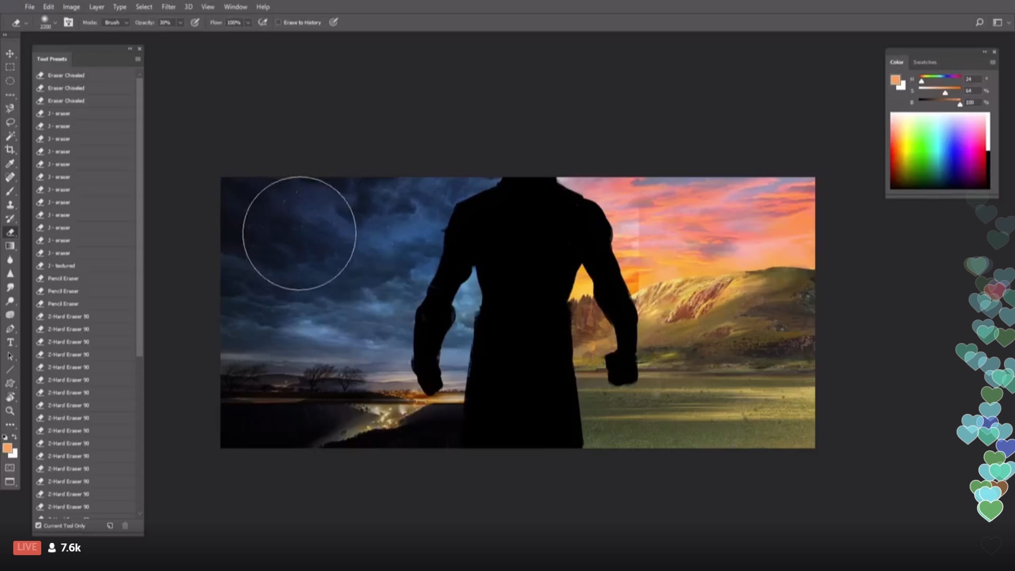Select the Horizontal Type tool
Screen dimensions: 1015x571
click(10, 342)
